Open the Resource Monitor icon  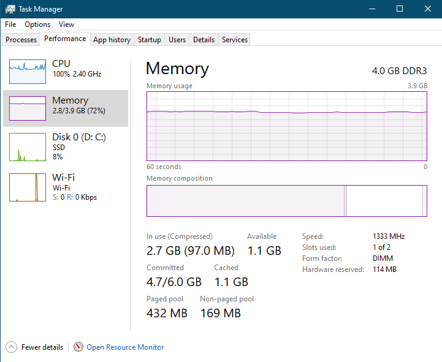pyautogui.click(x=78, y=347)
